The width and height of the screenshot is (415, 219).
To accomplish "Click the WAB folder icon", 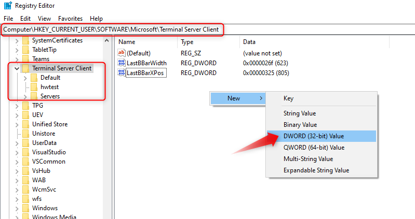I will 25,180.
